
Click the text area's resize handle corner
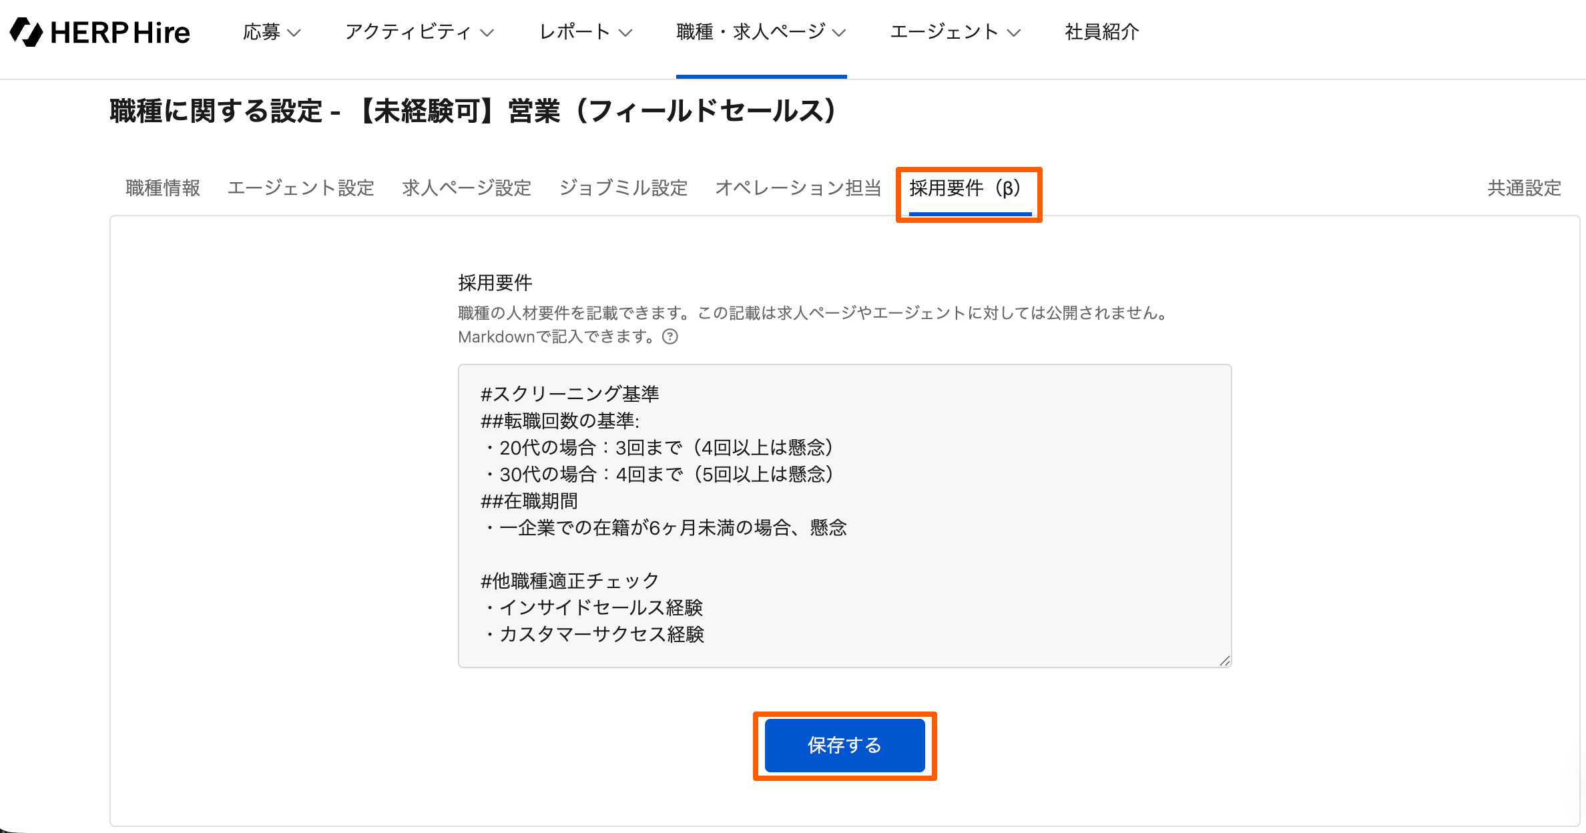tap(1224, 661)
